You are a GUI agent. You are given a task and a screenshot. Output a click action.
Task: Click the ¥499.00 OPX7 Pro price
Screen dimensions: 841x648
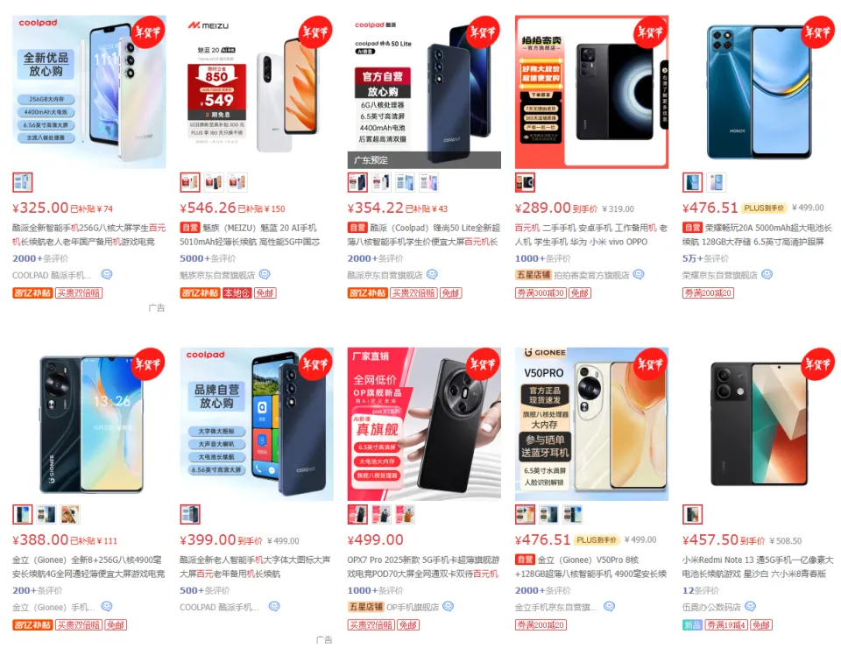coord(376,539)
